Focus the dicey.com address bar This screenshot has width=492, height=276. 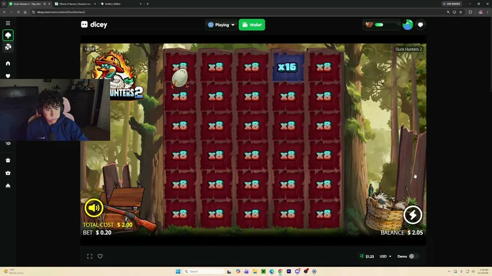point(235,12)
